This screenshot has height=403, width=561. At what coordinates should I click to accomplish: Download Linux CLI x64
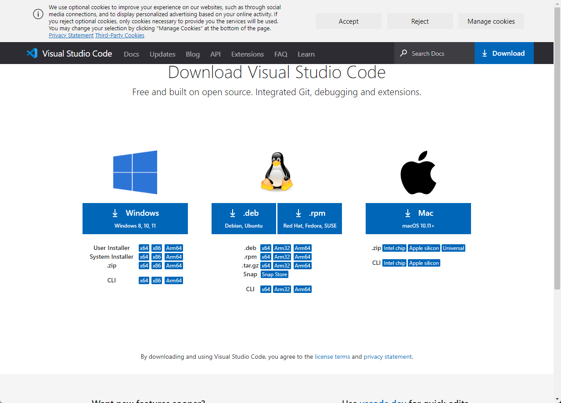point(266,289)
